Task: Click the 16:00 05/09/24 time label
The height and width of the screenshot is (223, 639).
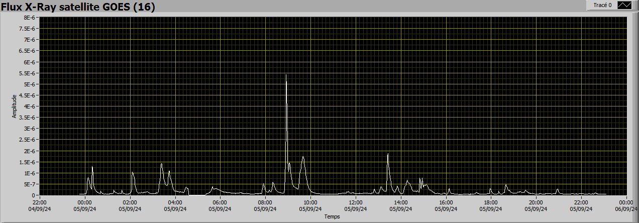Action: (446, 205)
